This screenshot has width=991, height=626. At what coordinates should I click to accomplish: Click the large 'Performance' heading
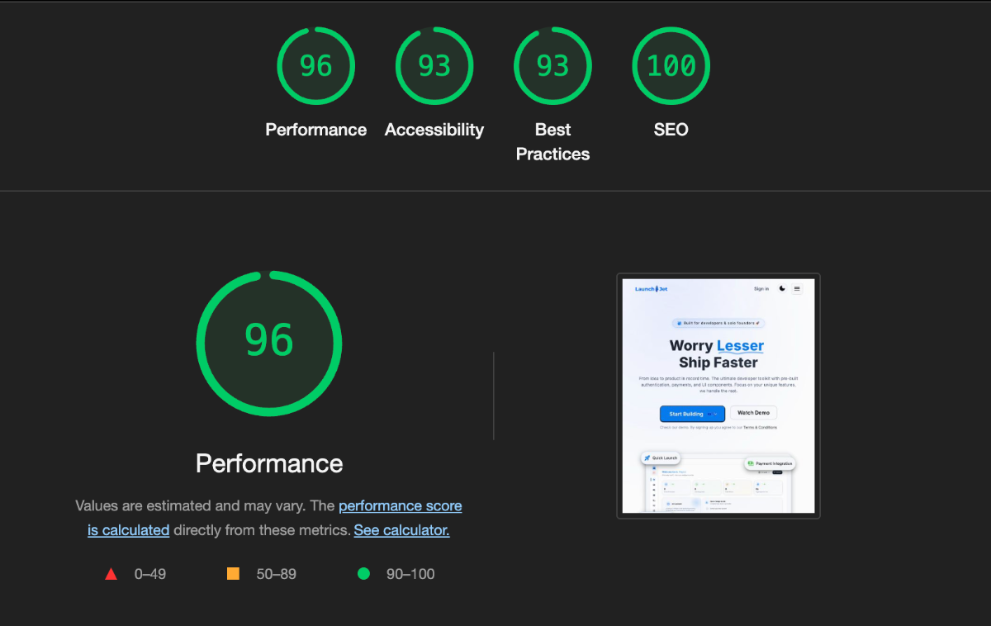tap(269, 463)
